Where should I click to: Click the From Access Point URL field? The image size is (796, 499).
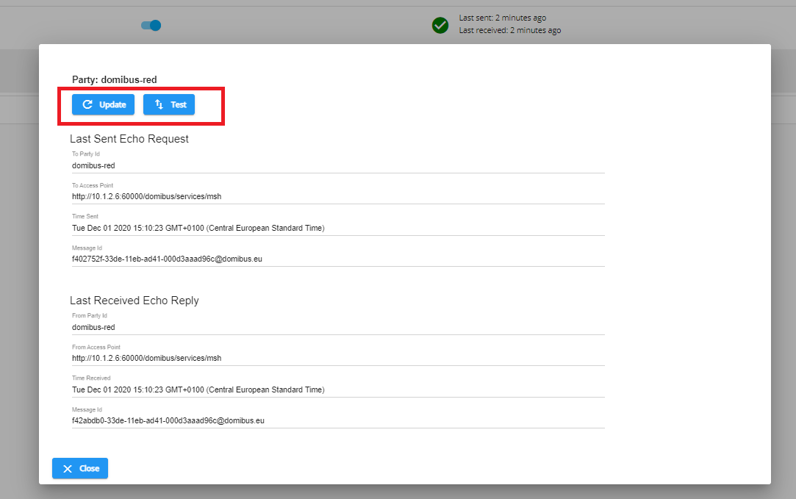click(337, 358)
